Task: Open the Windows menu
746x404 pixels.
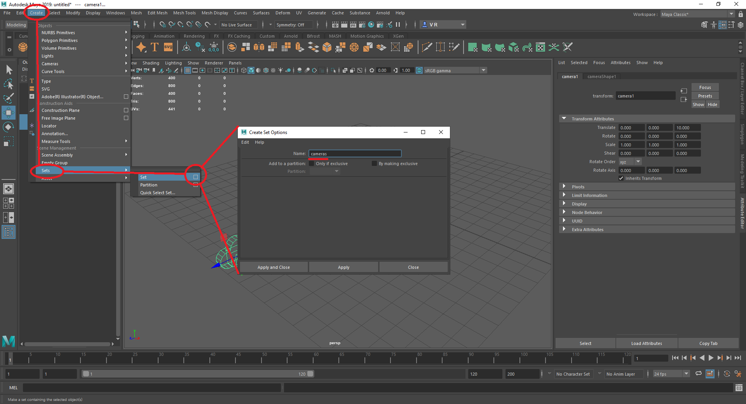Action: [x=115, y=13]
